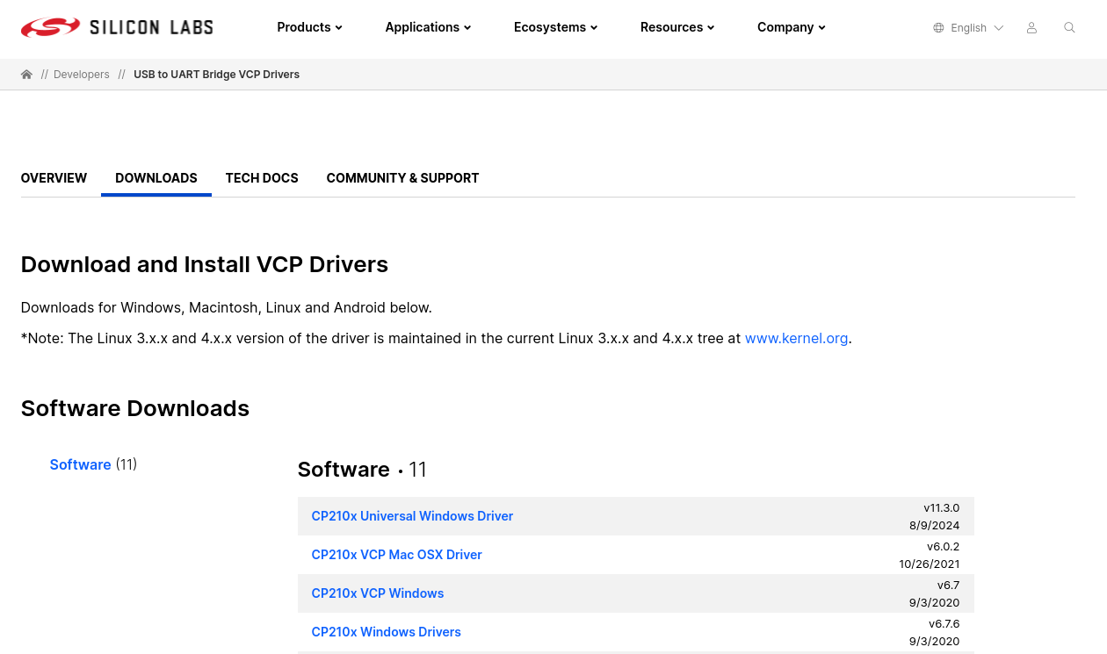Select USB to UART Bridge VCP Drivers breadcrumb

(x=216, y=75)
